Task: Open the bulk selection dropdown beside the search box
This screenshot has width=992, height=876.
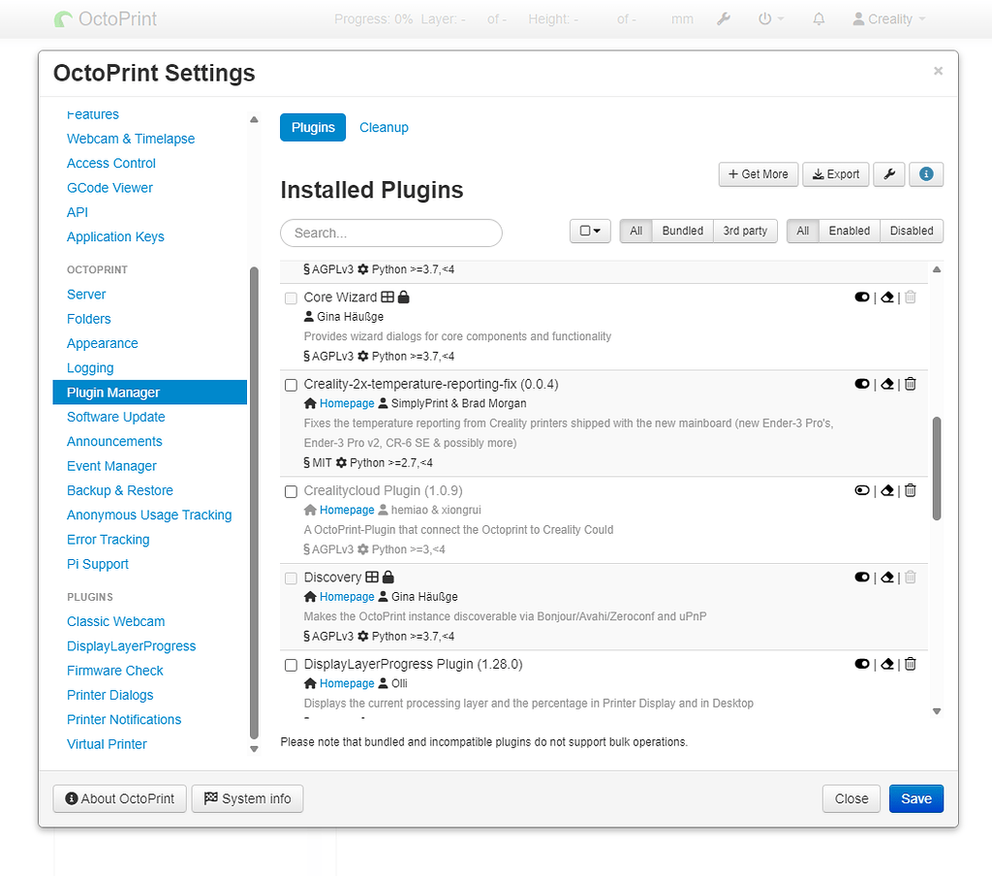Action: click(590, 232)
